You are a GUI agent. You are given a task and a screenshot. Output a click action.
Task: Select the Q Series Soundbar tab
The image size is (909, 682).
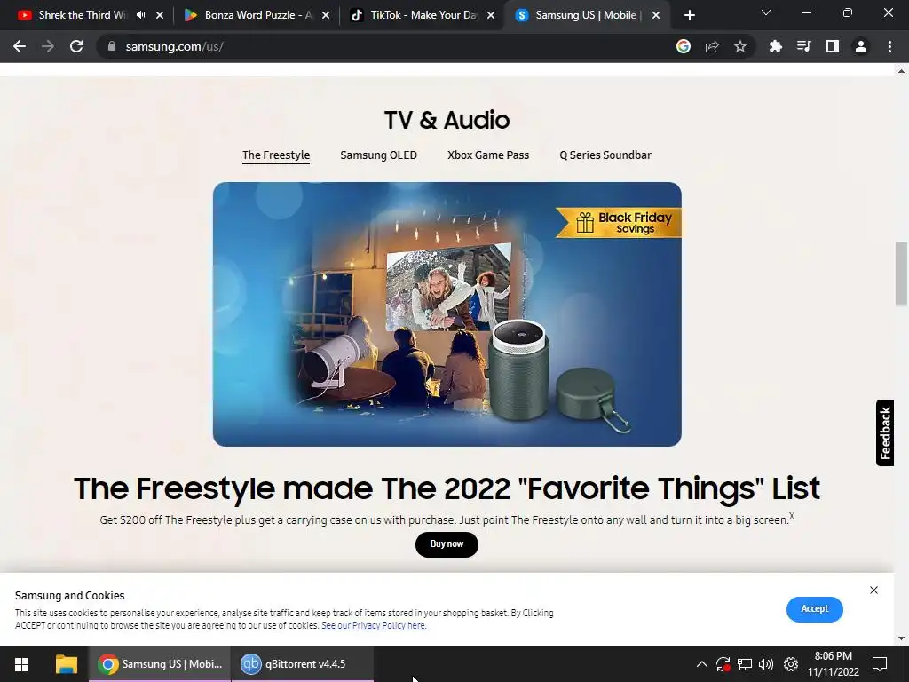point(605,155)
